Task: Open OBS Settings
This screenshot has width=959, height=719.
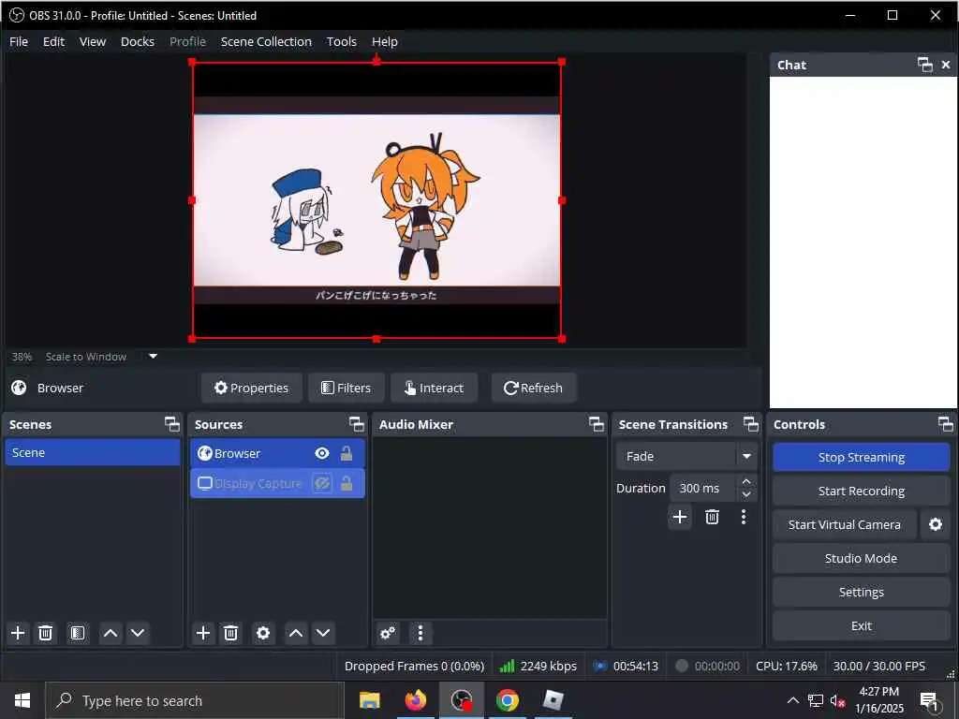Action: pyautogui.click(x=862, y=592)
